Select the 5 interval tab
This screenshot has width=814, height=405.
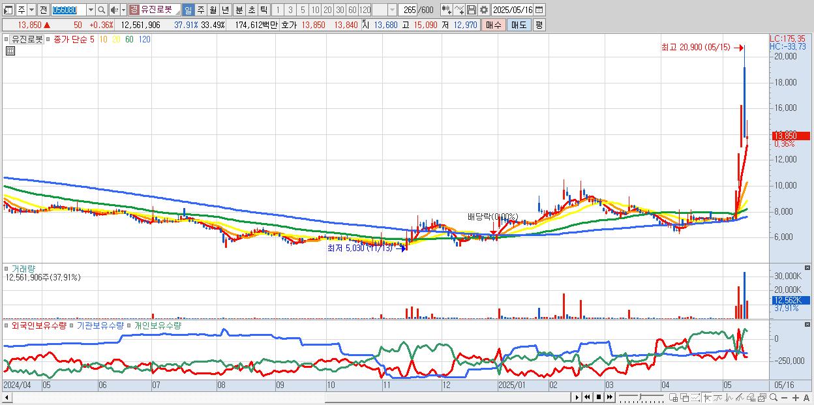coord(303,10)
